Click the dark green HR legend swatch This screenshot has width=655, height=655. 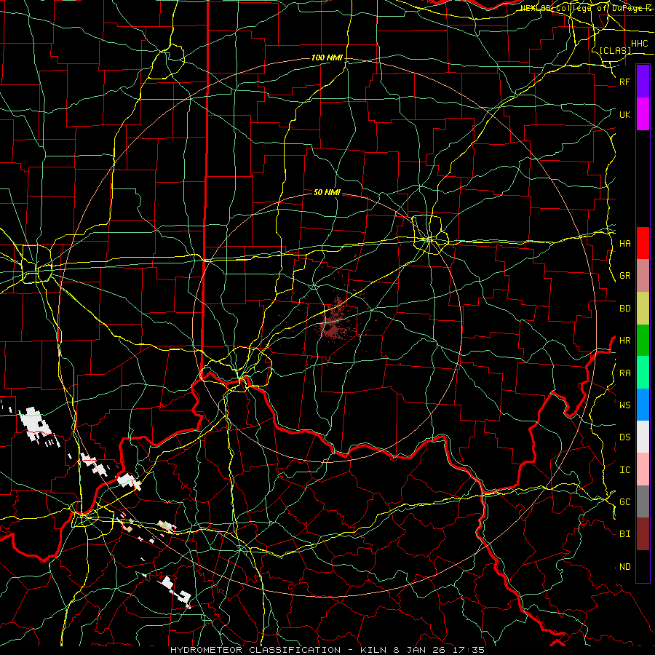click(x=643, y=341)
